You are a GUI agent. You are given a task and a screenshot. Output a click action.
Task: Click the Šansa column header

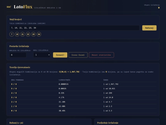click(106, 80)
